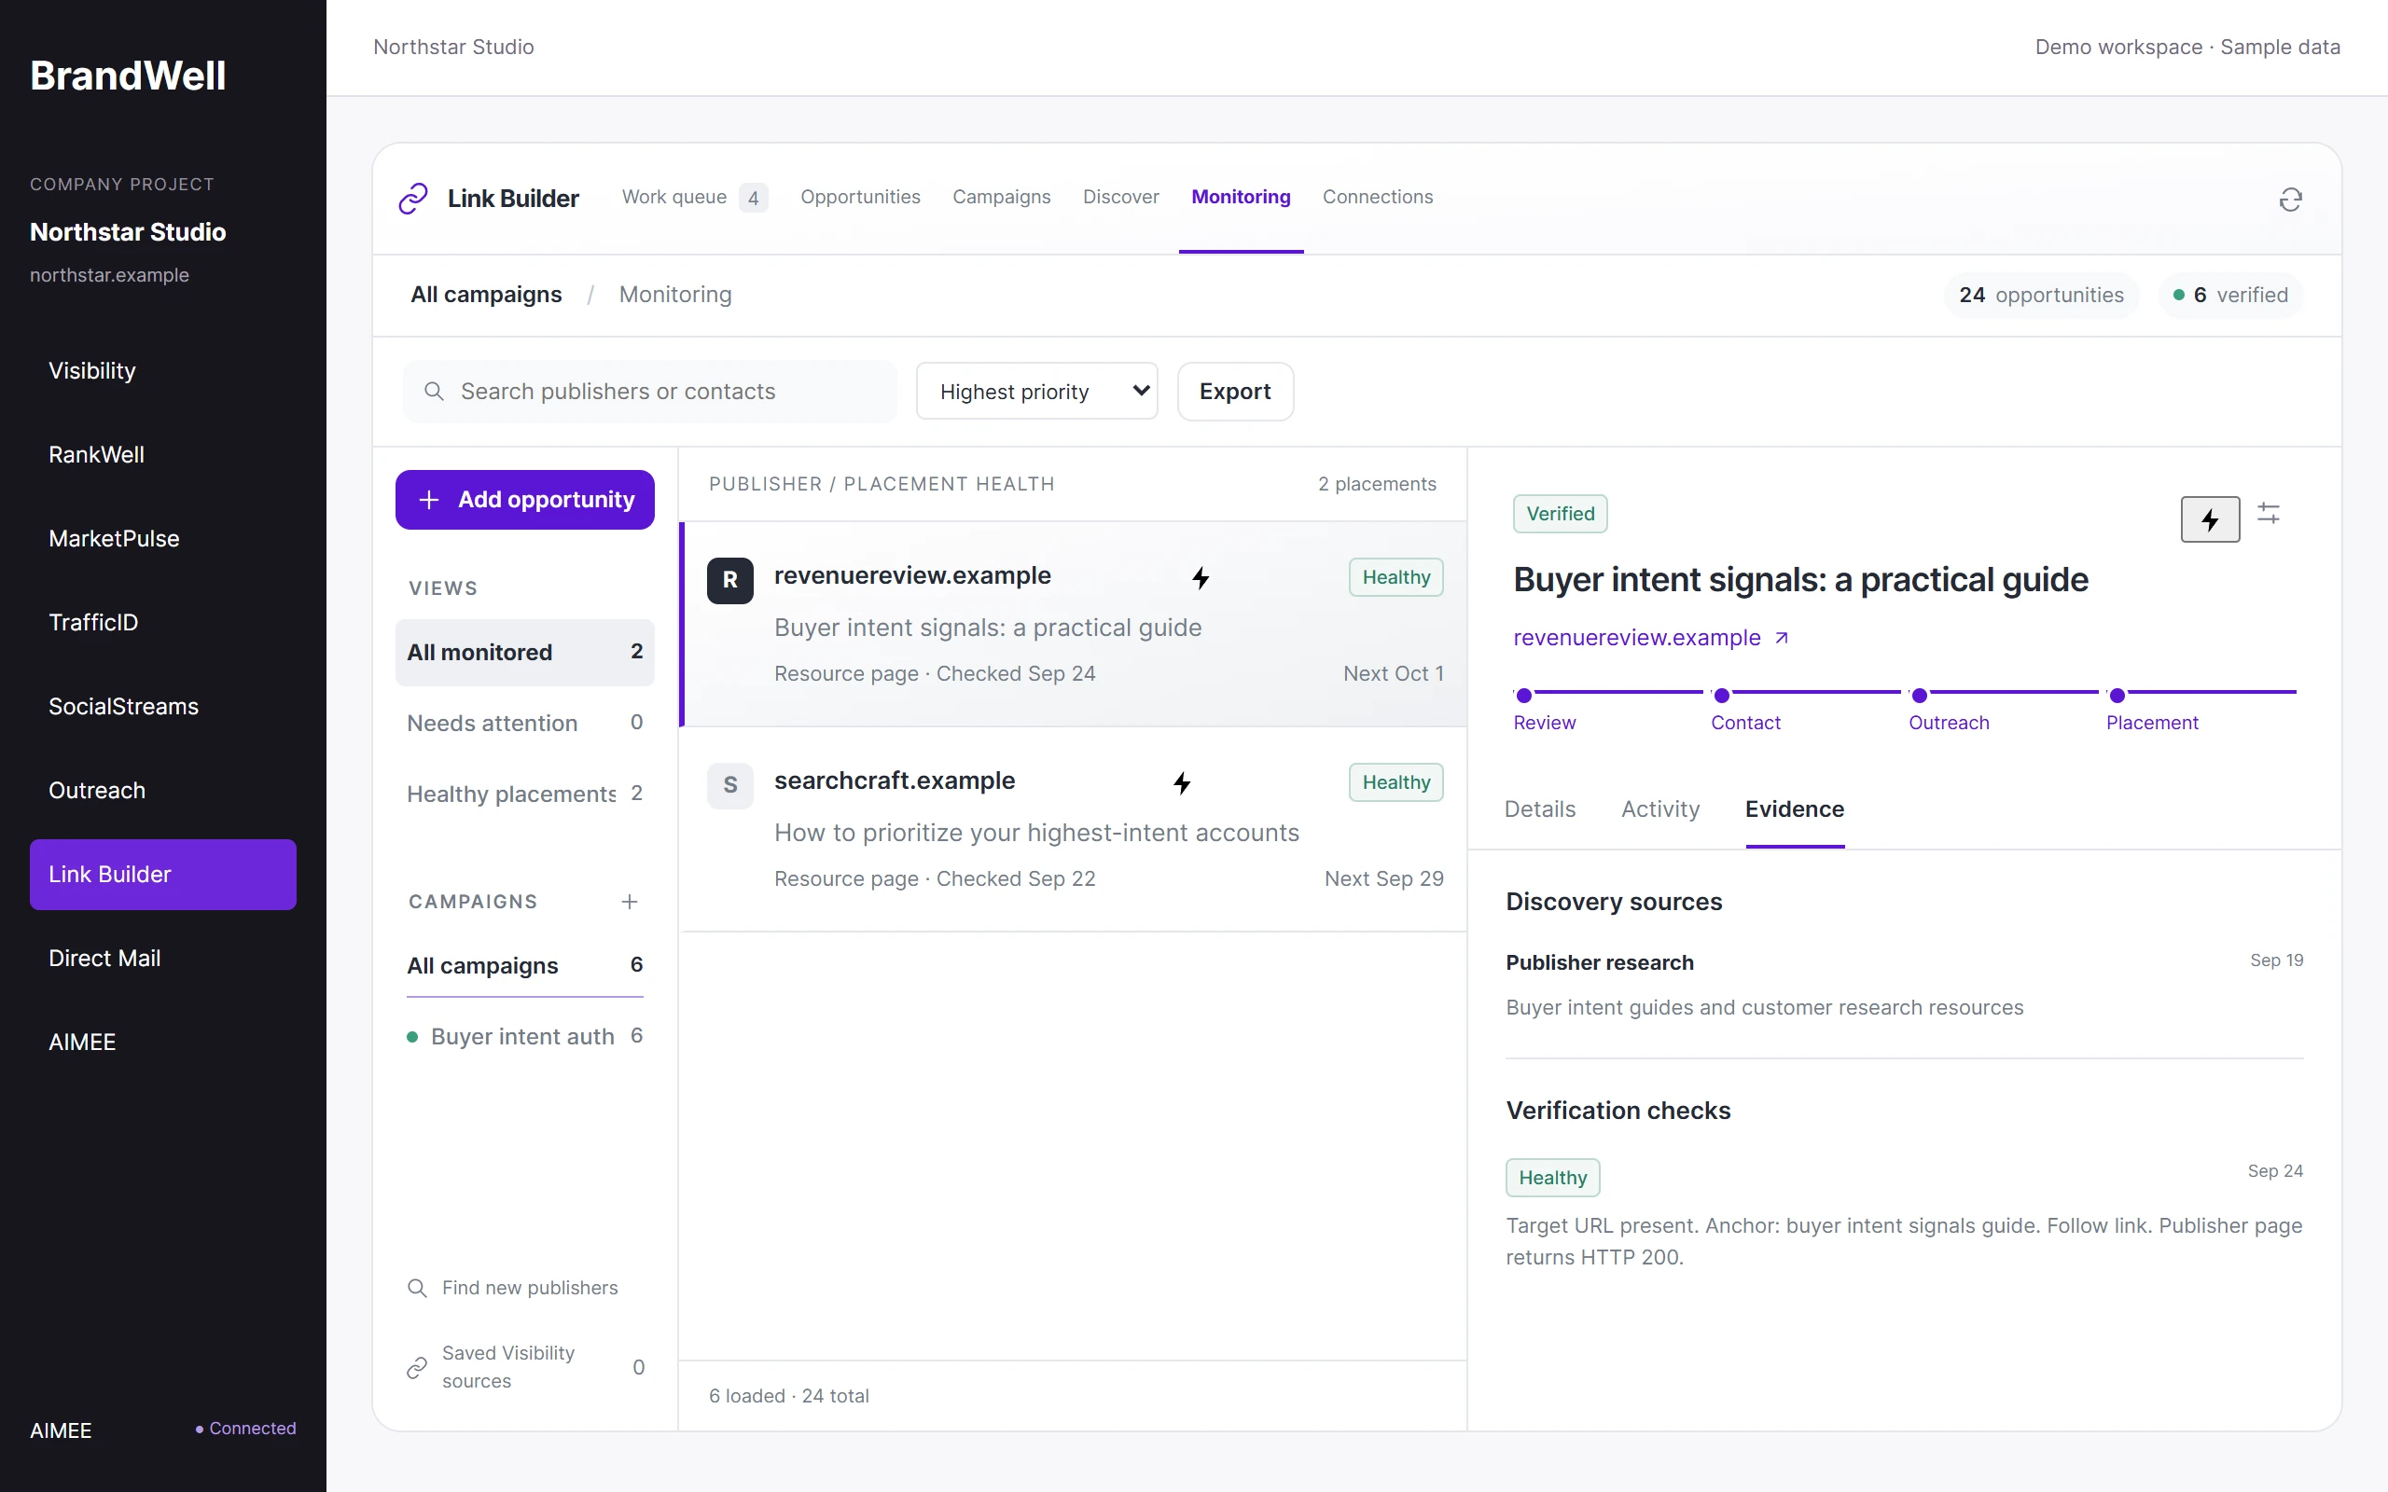The height and width of the screenshot is (1492, 2388).
Task: Click the lightning action button in detail panel
Action: (x=2210, y=519)
